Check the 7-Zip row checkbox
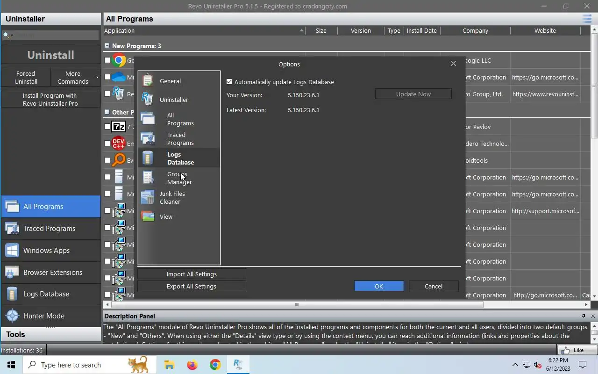This screenshot has height=374, width=598. [x=107, y=127]
